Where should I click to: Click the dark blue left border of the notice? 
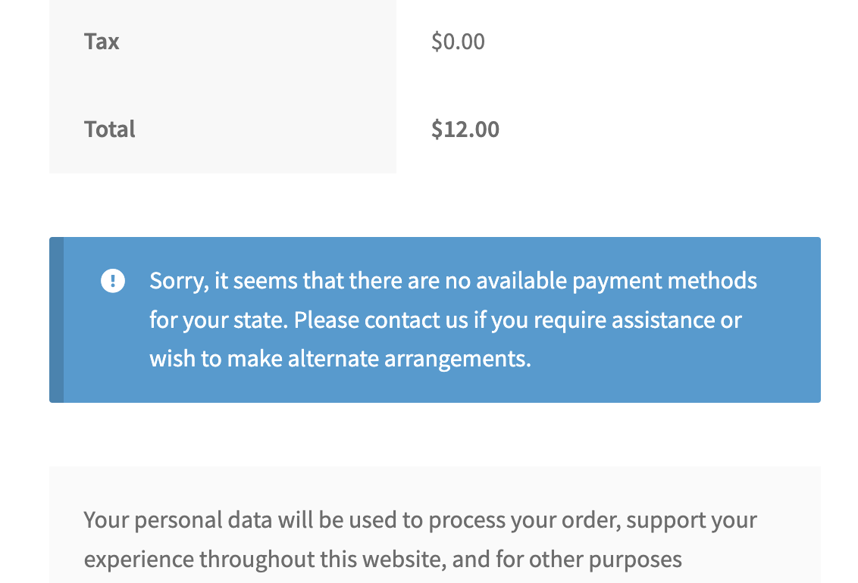pyautogui.click(x=56, y=320)
